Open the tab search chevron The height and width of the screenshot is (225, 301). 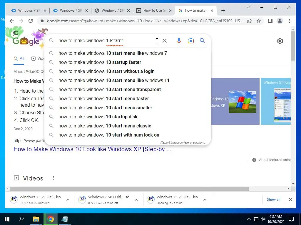pyautogui.click(x=248, y=7)
